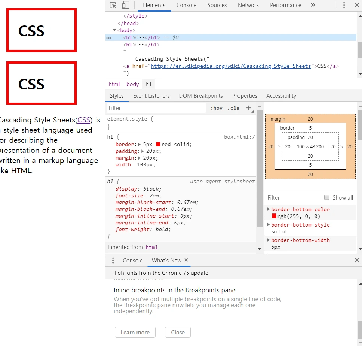Click the rgb(255, 0, 0) computed swatch
362x346 pixels.
click(274, 216)
